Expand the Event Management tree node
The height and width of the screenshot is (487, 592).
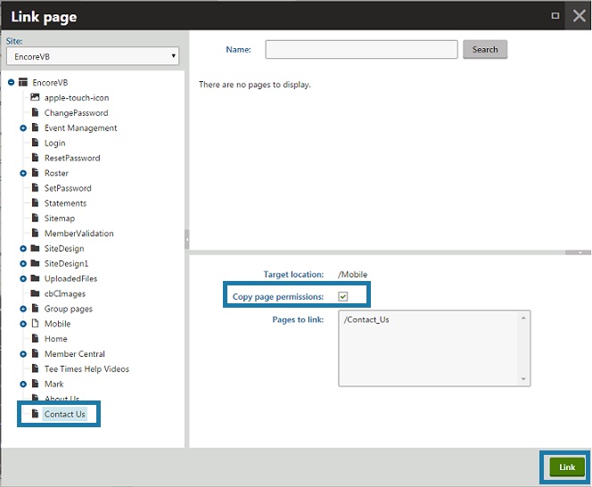(x=24, y=128)
